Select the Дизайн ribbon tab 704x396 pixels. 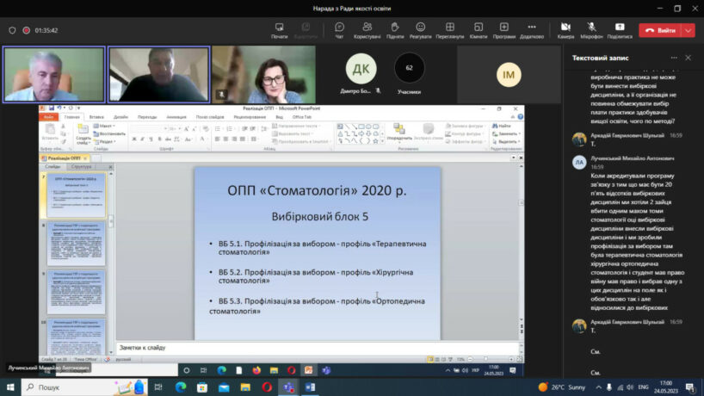pyautogui.click(x=120, y=116)
